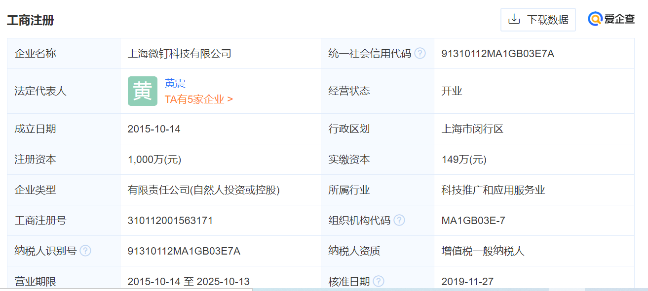This screenshot has height=291, width=648.
Task: Show help for 纳税人识别号
Action: [85, 251]
